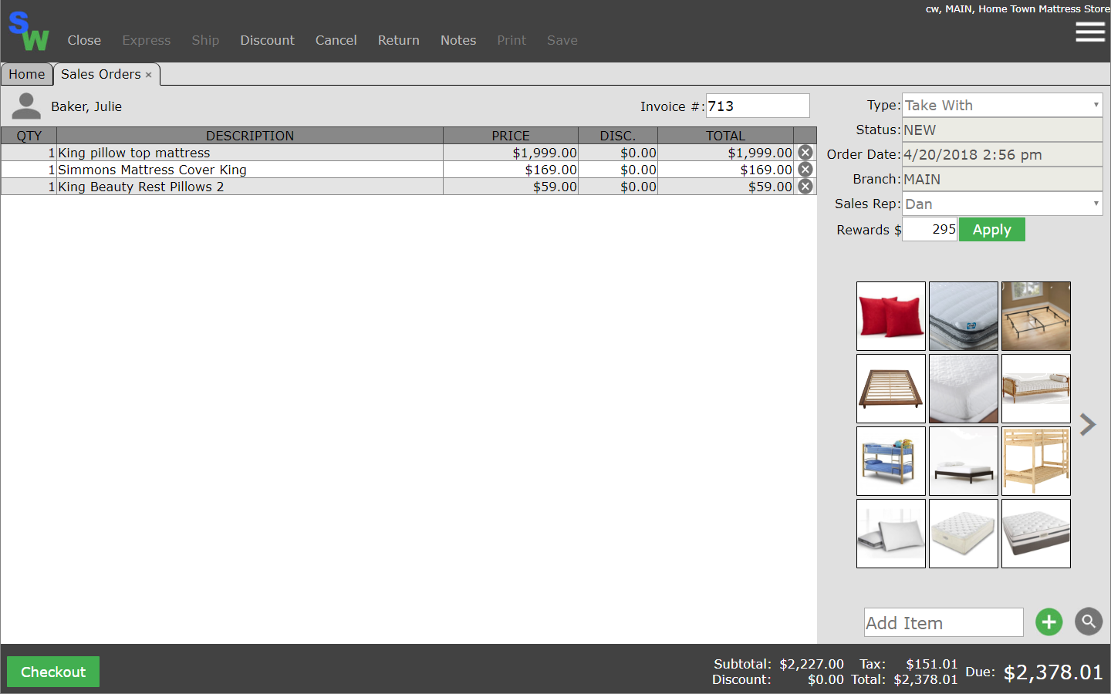This screenshot has height=694, width=1111.
Task: Close the Sales Orders tab
Action: coord(149,75)
